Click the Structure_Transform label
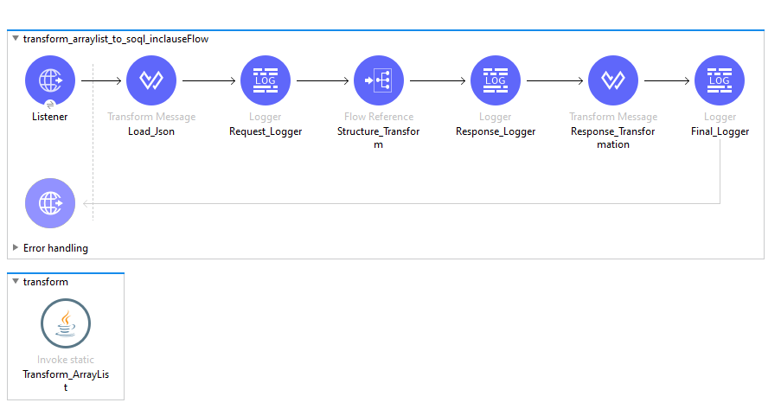 click(x=379, y=138)
